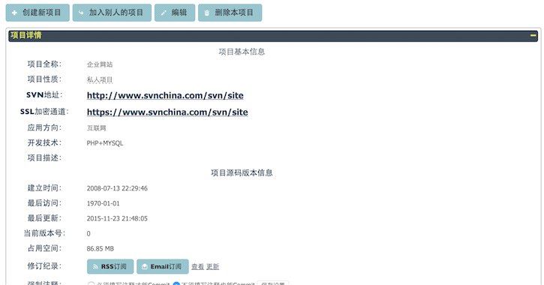Click the 项目基本信息 section heading
The image size is (544, 285).
[242, 52]
